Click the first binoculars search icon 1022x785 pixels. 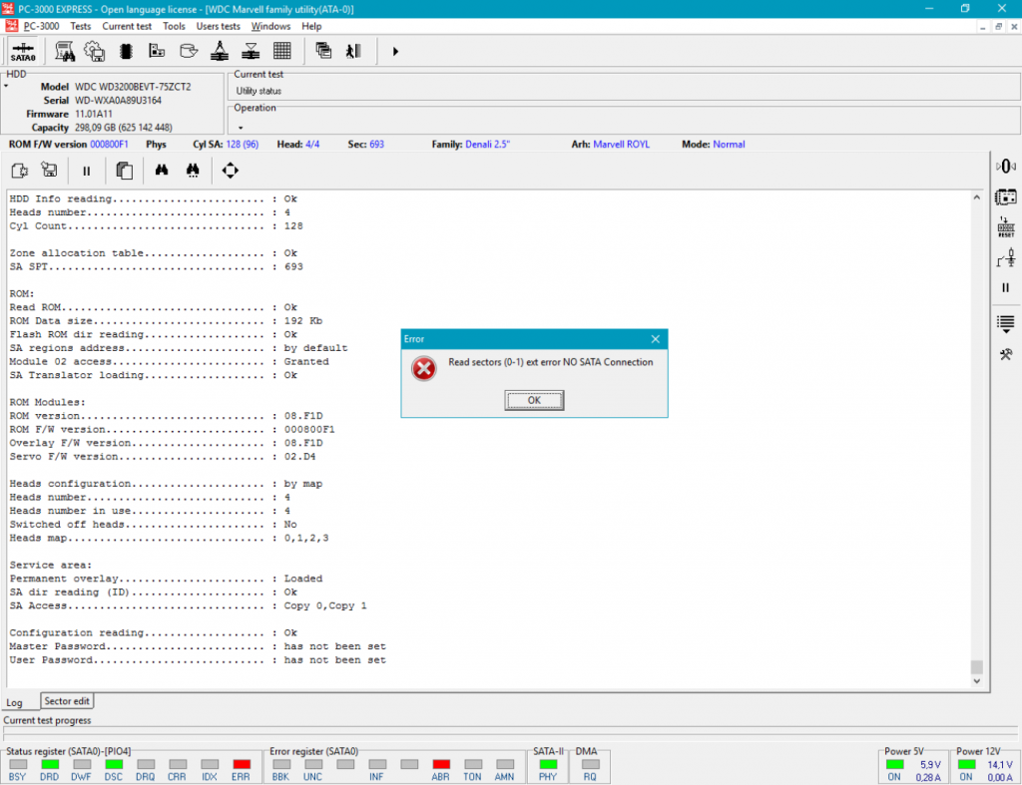click(x=161, y=171)
